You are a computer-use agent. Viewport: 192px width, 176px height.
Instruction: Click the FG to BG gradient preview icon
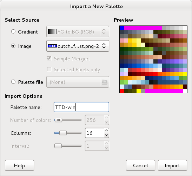pyautogui.click(x=52, y=32)
